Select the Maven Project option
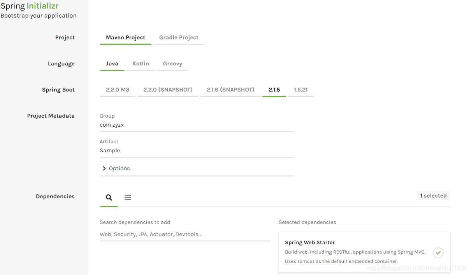 click(x=125, y=38)
